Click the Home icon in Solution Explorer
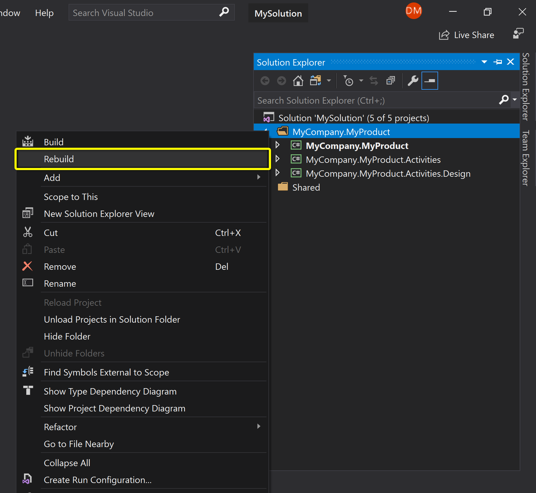 [298, 81]
